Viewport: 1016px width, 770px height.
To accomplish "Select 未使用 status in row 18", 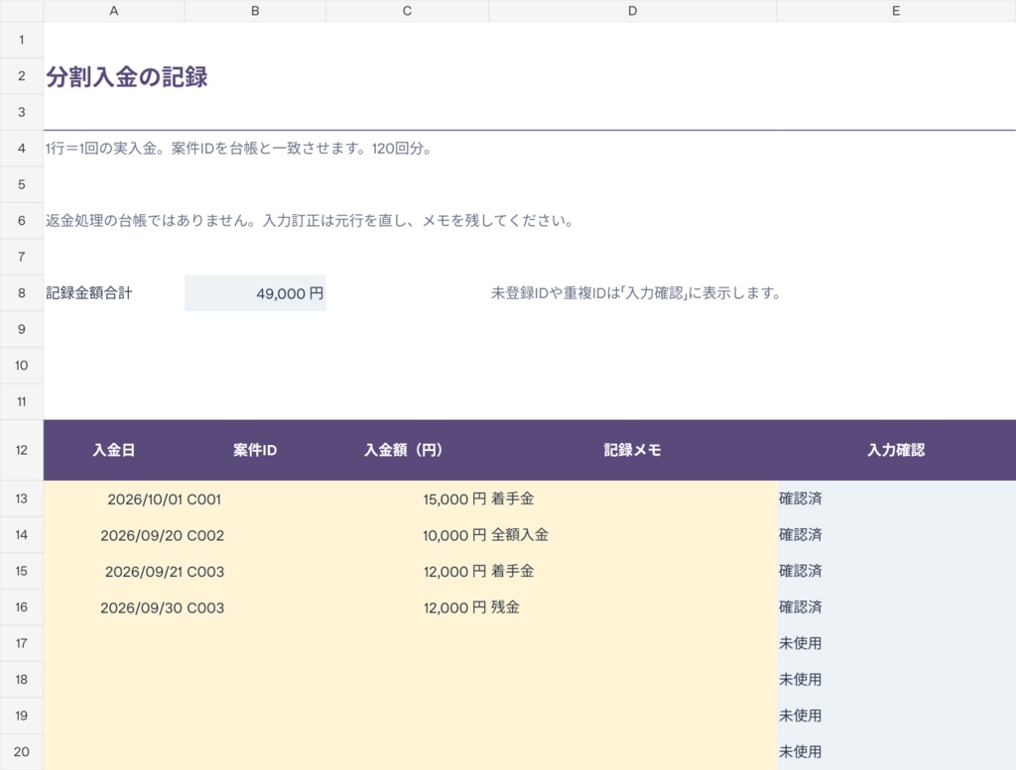I will (x=896, y=680).
